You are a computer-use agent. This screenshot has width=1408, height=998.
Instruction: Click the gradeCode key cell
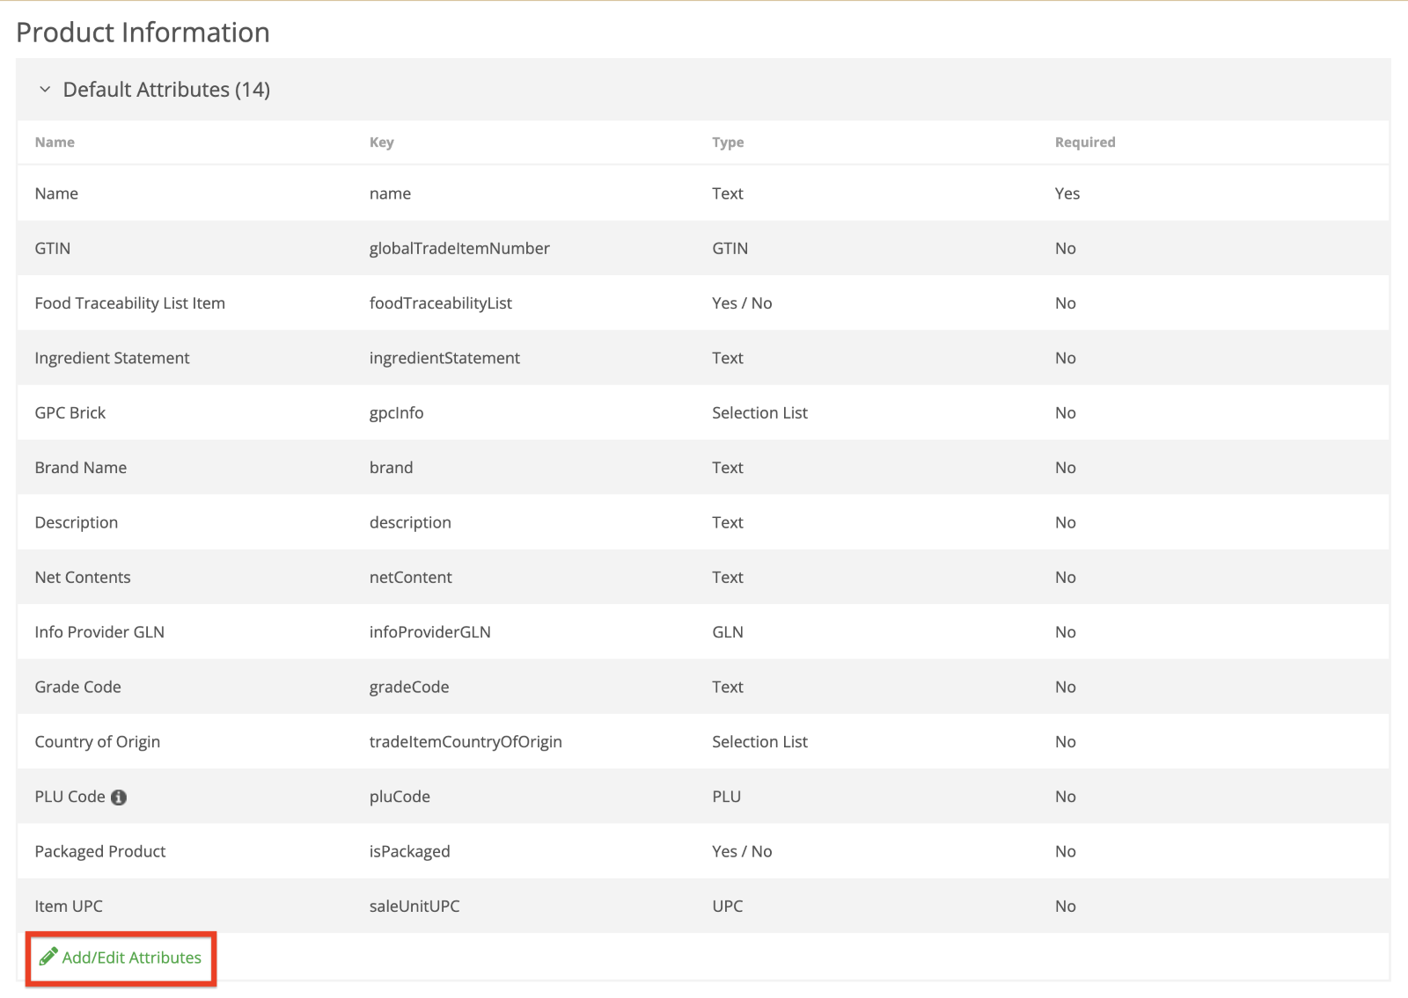pyautogui.click(x=409, y=688)
